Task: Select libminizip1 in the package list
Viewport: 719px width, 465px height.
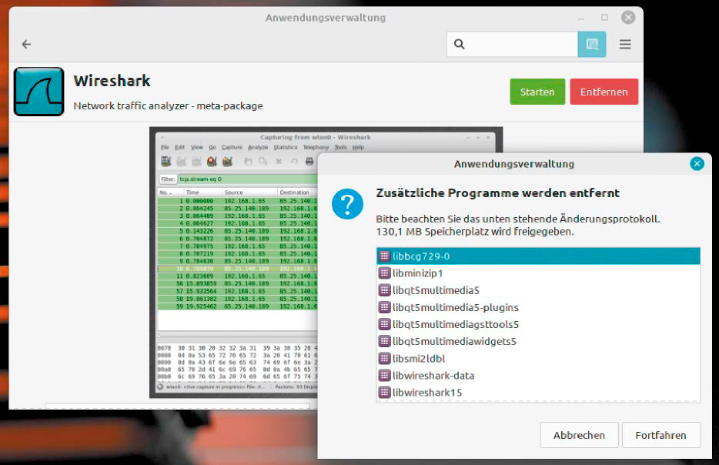Action: (538, 273)
